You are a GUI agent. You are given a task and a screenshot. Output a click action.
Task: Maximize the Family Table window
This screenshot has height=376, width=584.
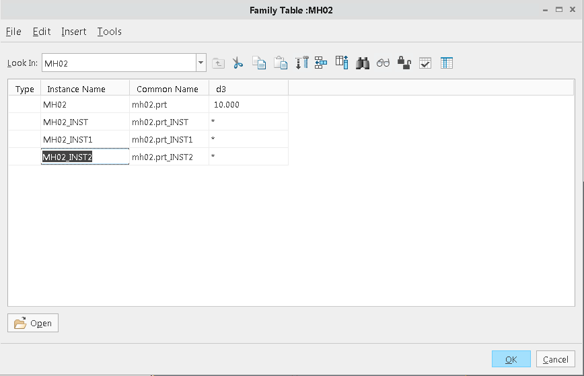[559, 9]
